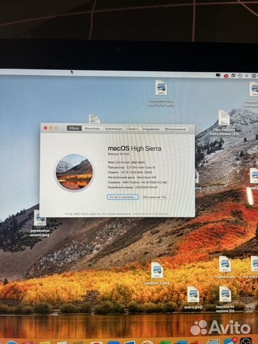Select the DOCX document icon on desktop

[x=224, y=122]
